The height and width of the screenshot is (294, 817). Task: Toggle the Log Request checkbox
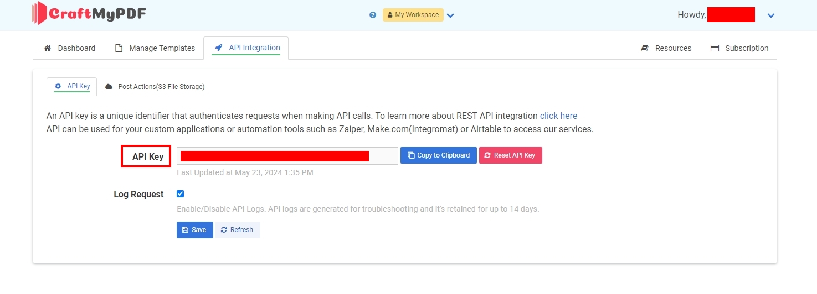180,194
